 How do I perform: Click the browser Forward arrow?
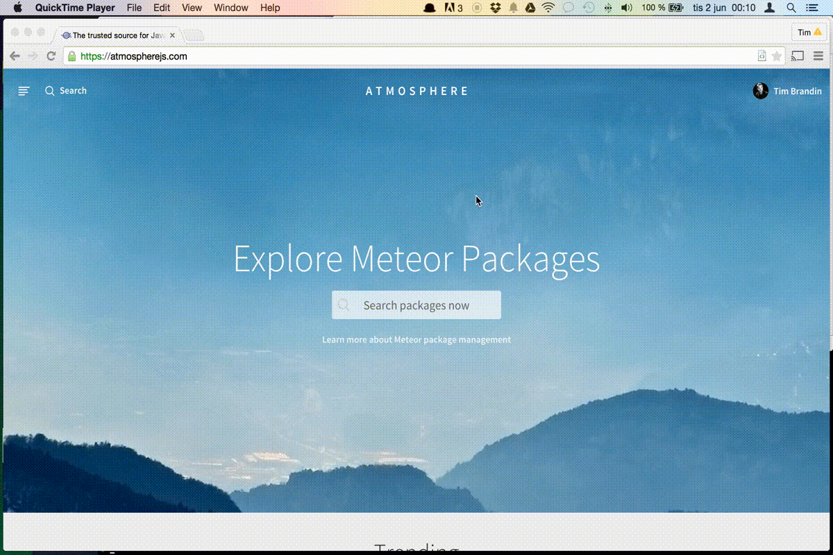tap(33, 56)
